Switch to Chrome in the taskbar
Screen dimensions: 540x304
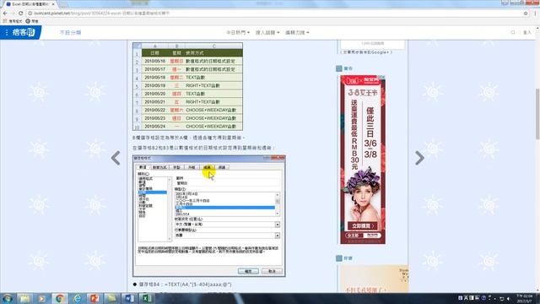click(60, 298)
